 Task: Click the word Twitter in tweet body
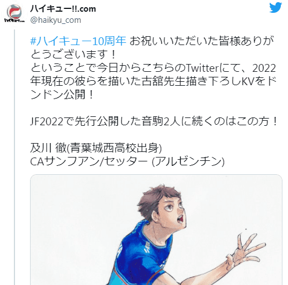202,68
